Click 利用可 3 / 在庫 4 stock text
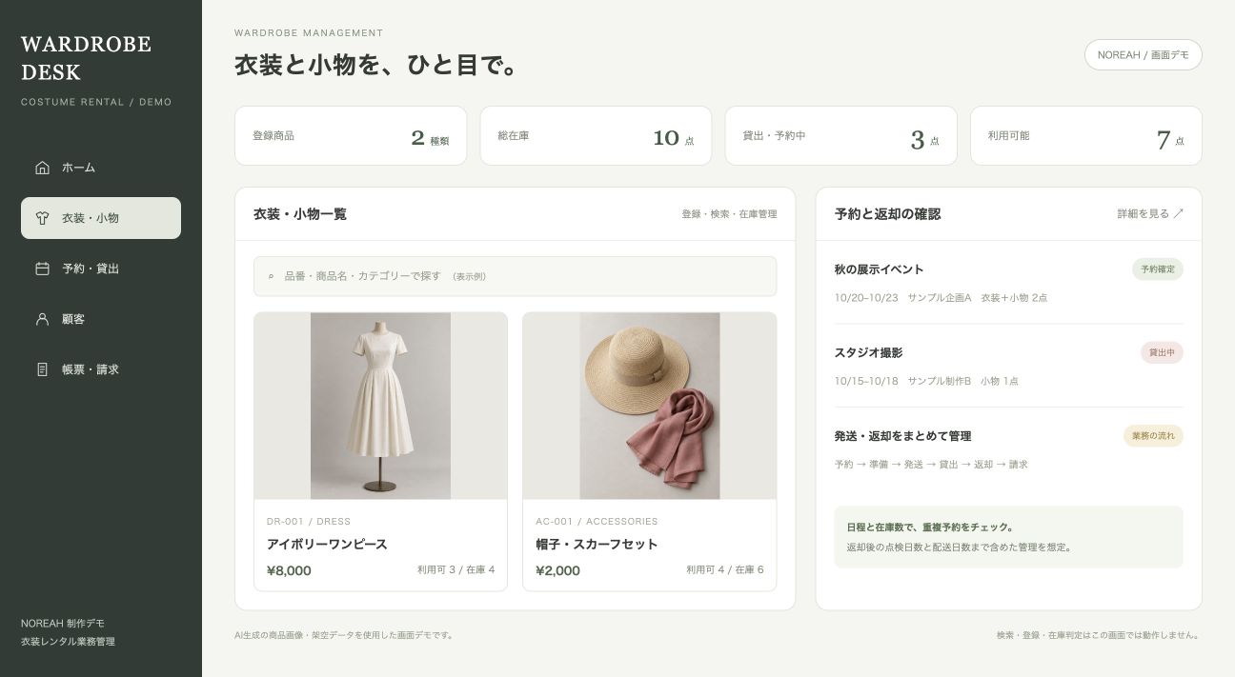 click(456, 570)
